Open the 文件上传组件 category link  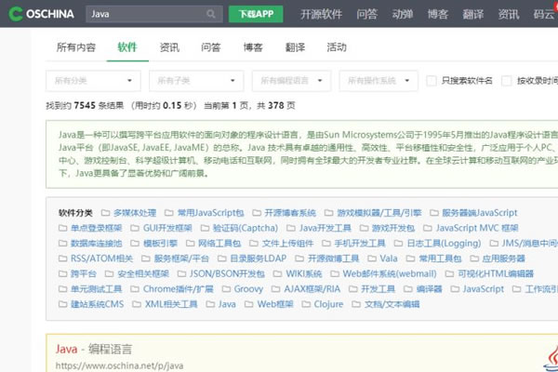point(287,243)
